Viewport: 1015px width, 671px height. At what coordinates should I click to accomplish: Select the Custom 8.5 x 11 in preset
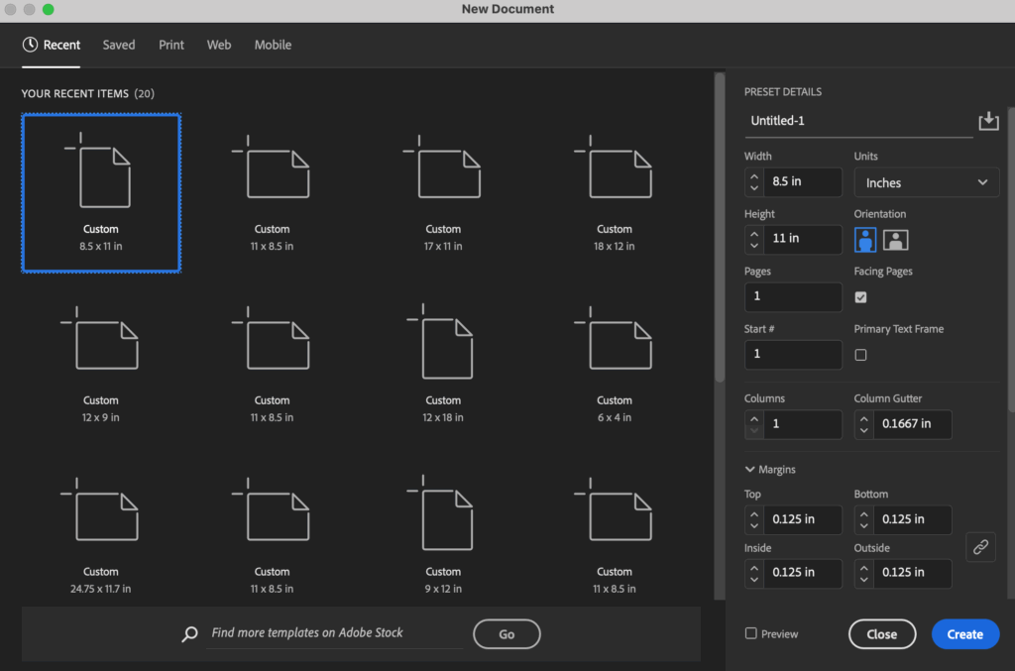click(x=101, y=193)
